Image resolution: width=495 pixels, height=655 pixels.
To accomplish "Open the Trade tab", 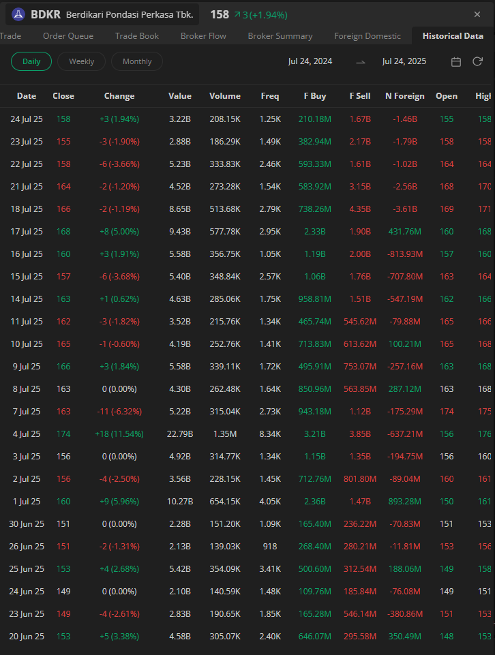I will pyautogui.click(x=10, y=36).
